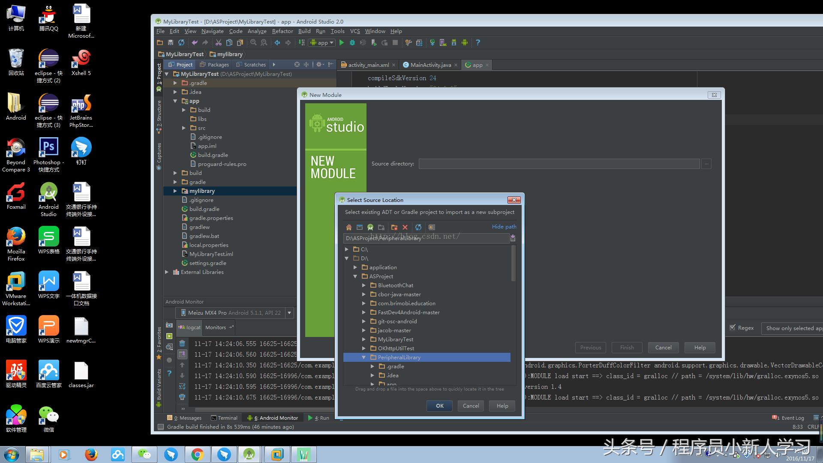Viewport: 823px width, 463px height.
Task: Expand the BluetoothChat folder
Action: (x=364, y=285)
